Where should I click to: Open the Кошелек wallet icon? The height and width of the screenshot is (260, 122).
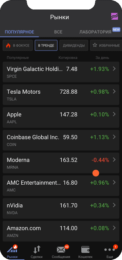click(85, 249)
